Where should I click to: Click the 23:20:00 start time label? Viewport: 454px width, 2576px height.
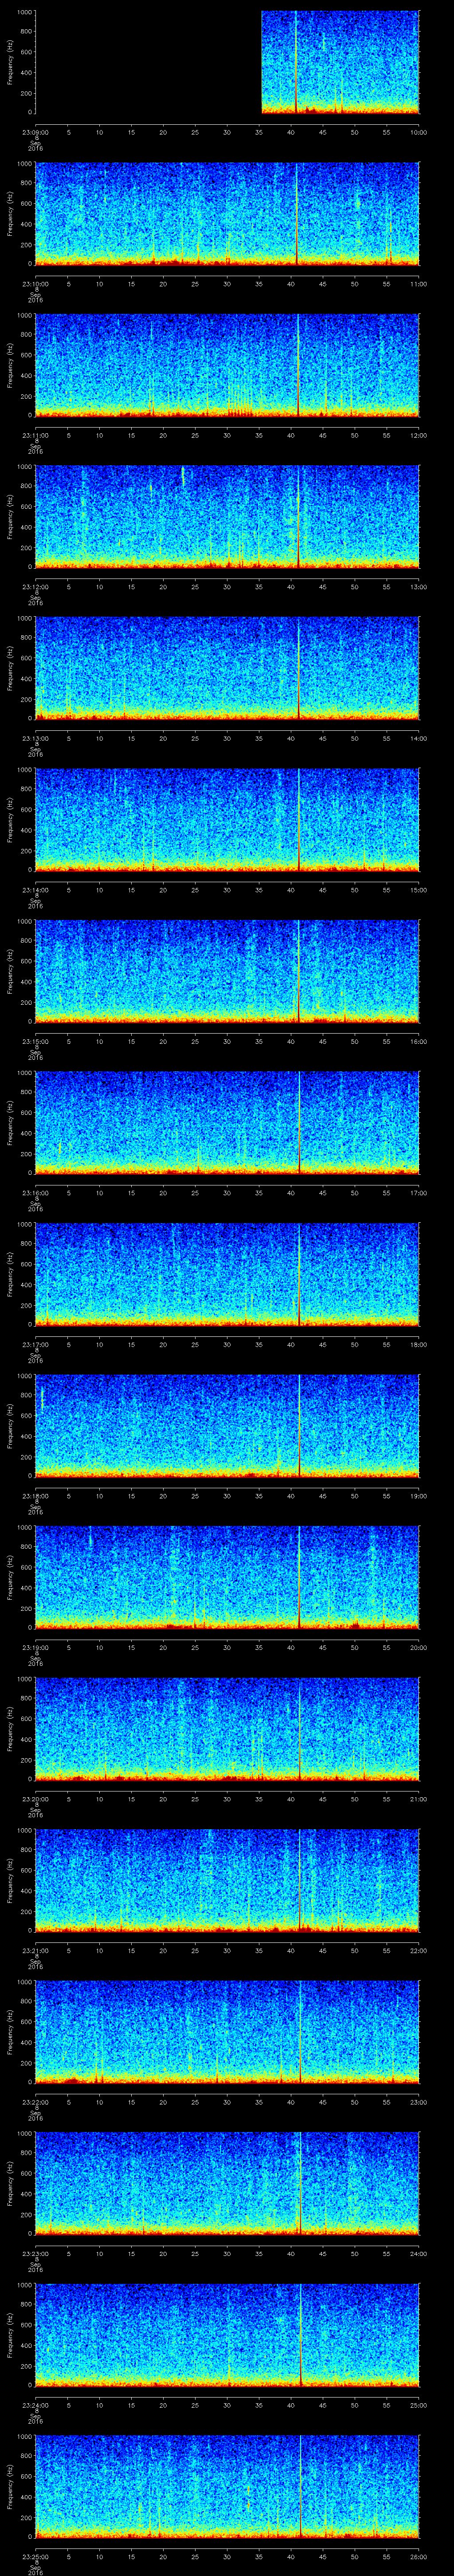pyautogui.click(x=36, y=1799)
